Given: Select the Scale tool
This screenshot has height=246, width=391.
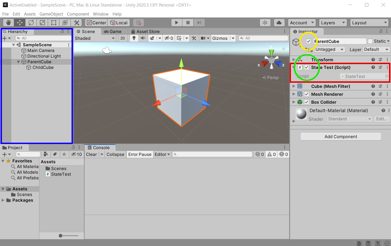Looking at the screenshot, I should (42, 23).
